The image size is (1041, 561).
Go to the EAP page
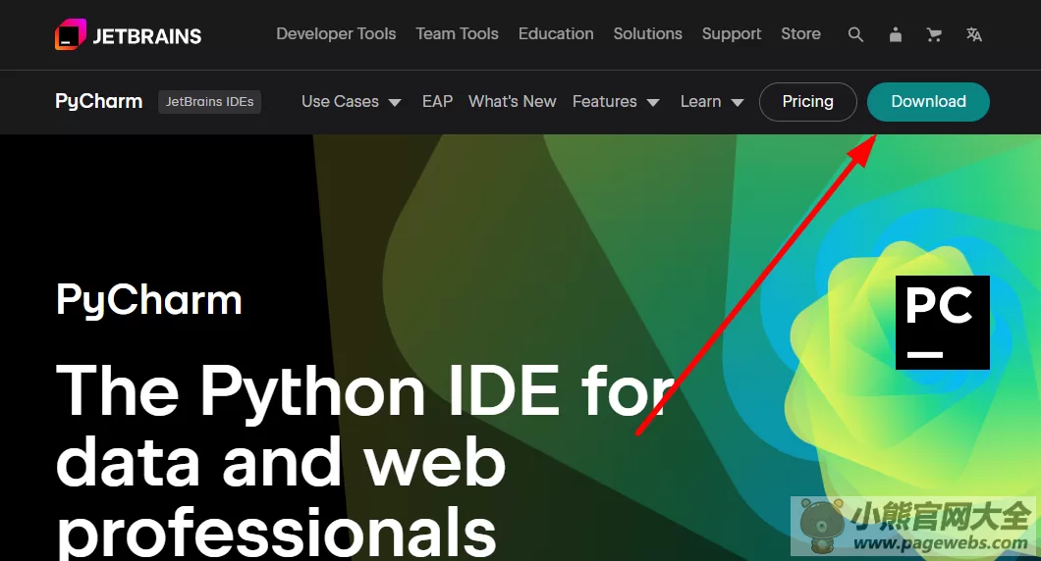click(437, 101)
